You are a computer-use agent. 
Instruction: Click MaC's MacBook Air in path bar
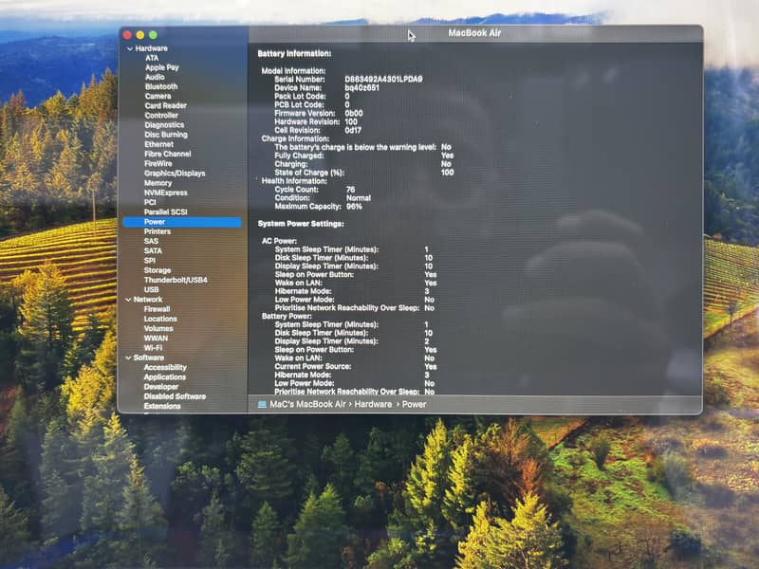[x=306, y=404]
